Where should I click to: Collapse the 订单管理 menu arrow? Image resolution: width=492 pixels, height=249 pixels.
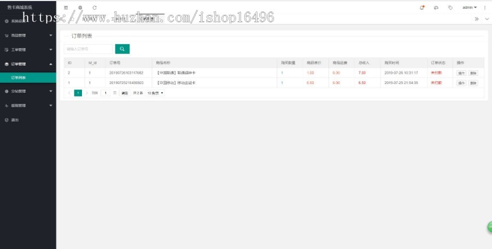pyautogui.click(x=51, y=64)
